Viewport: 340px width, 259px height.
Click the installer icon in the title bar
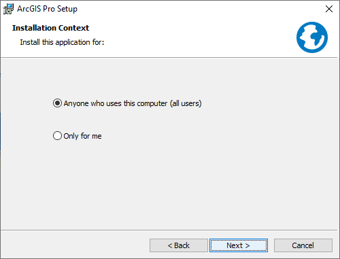coord(8,9)
